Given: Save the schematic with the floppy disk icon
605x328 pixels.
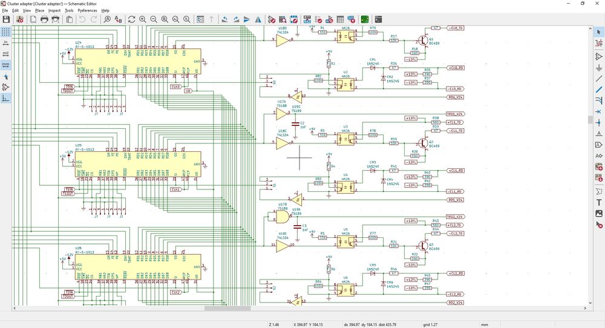Looking at the screenshot, I should [6, 19].
